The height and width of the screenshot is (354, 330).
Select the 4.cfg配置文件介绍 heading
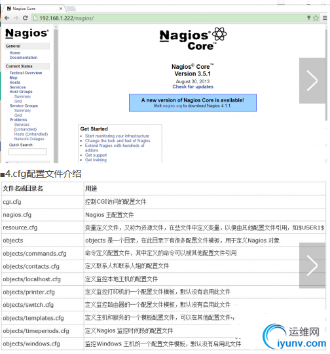click(43, 174)
